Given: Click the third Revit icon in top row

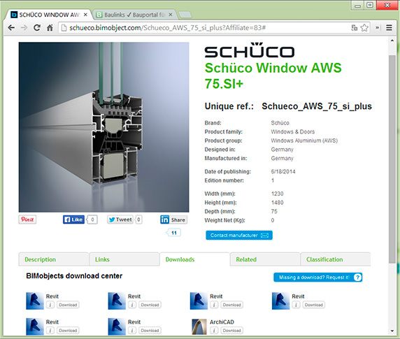Looking at the screenshot, I should coord(199,301).
